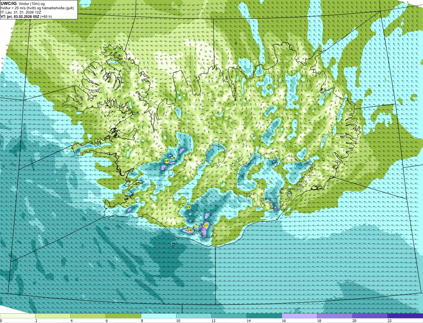Image resolution: width=423 pixels, height=323 pixels.
Task: Select the 8–10 m/s light cyan legend swatch
Action: pos(159,316)
